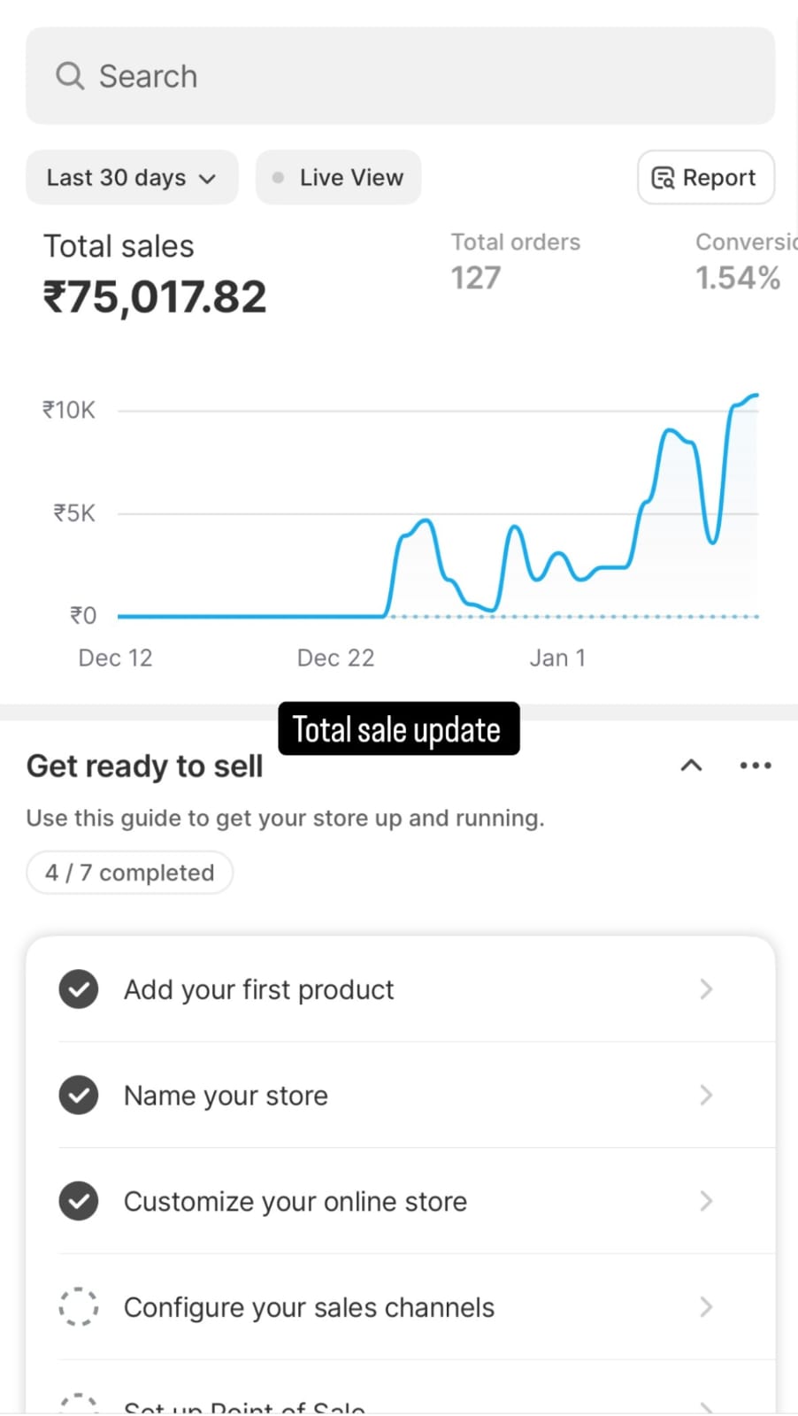Click the Live View status dot
Viewport: 798px width, 1416px height.
(x=278, y=178)
